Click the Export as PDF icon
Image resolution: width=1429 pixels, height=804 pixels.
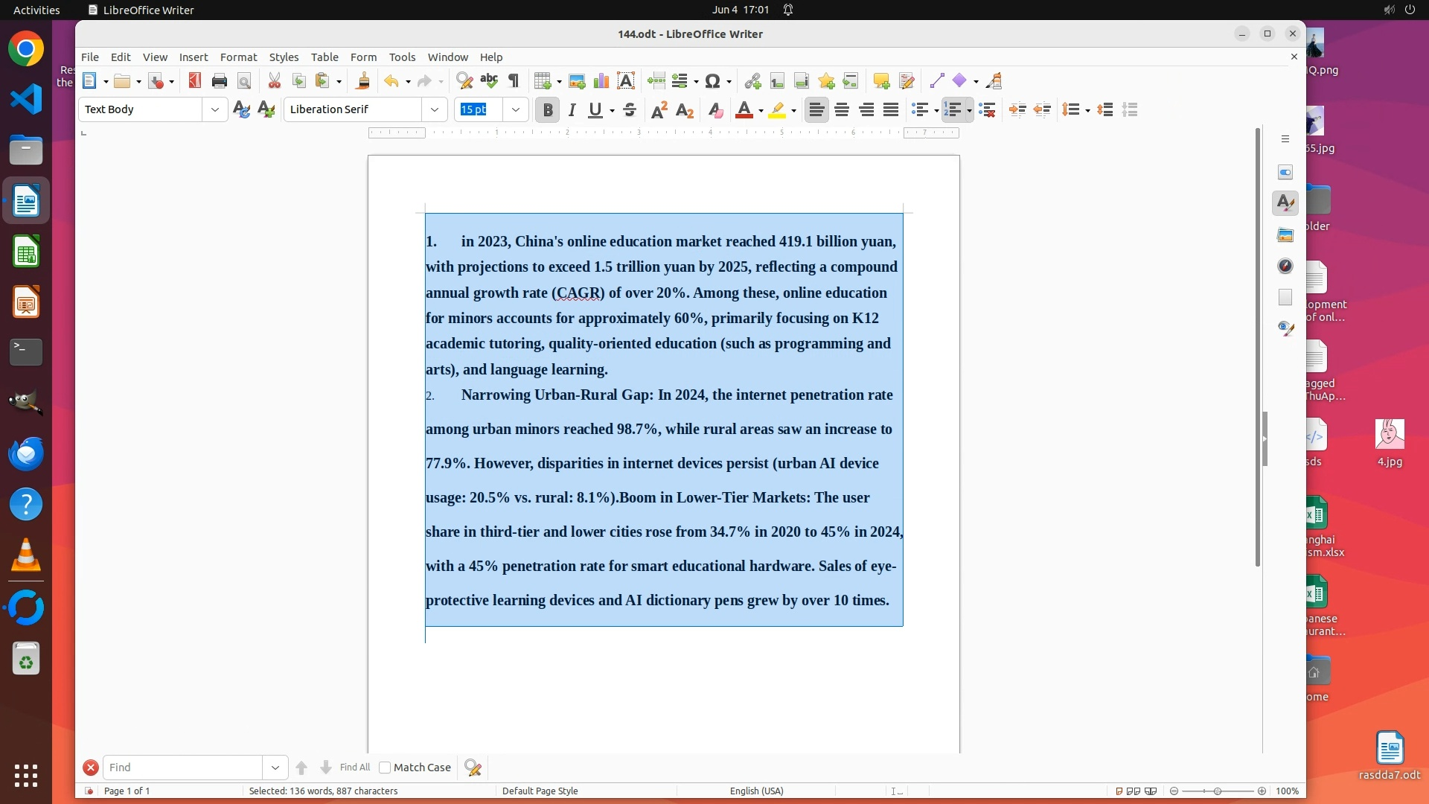(x=195, y=80)
